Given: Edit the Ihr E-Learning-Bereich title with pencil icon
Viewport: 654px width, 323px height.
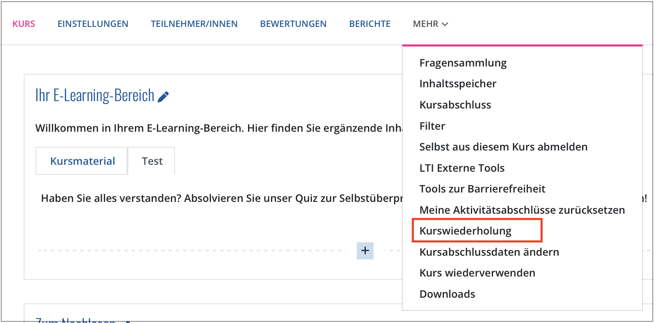Looking at the screenshot, I should point(163,97).
